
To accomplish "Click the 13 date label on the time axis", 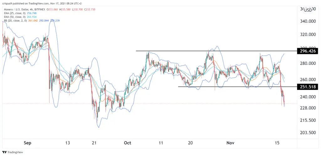I will [x=68, y=143].
